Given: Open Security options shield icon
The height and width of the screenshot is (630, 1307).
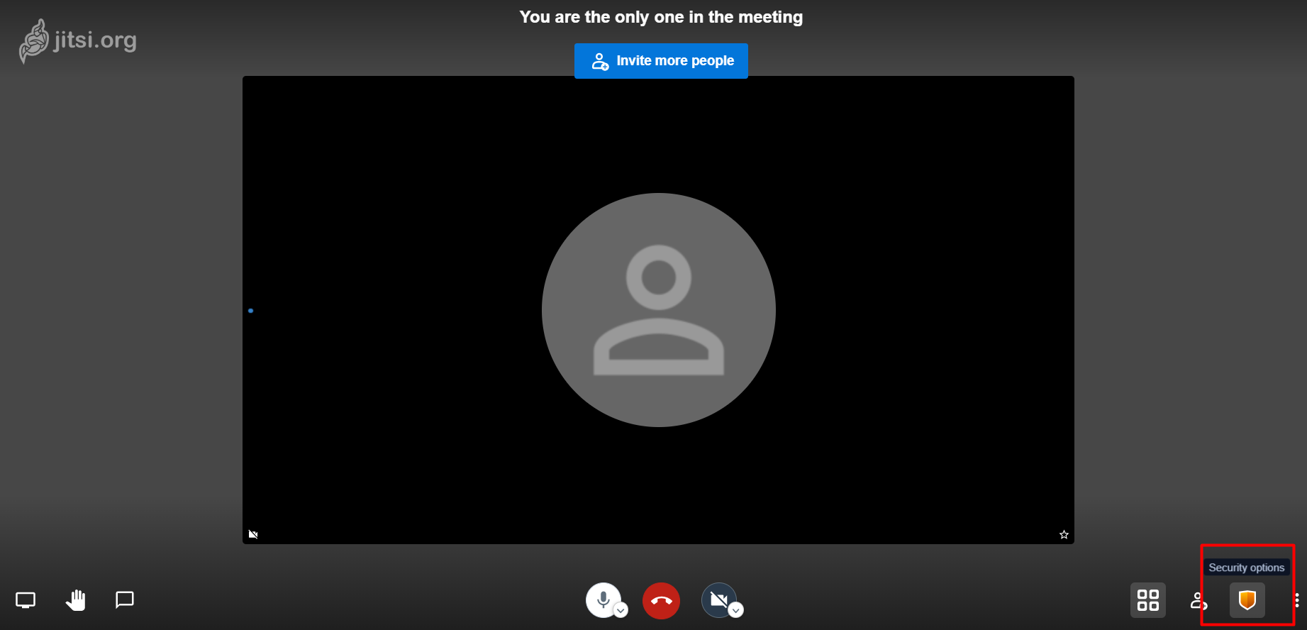Looking at the screenshot, I should tap(1247, 600).
